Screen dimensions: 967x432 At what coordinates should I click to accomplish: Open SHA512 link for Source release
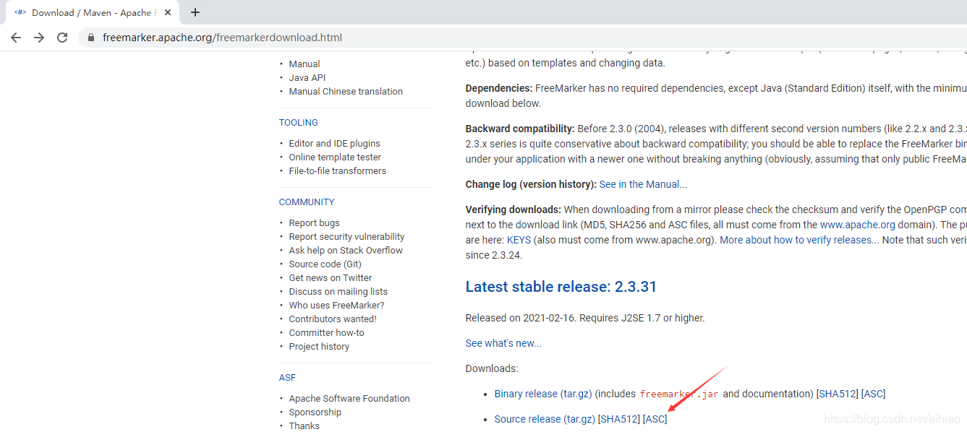tap(619, 419)
